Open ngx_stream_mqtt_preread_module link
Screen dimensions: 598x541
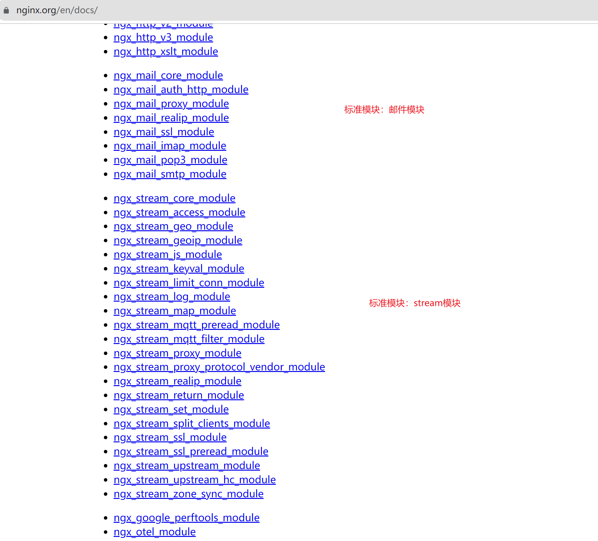pos(197,325)
